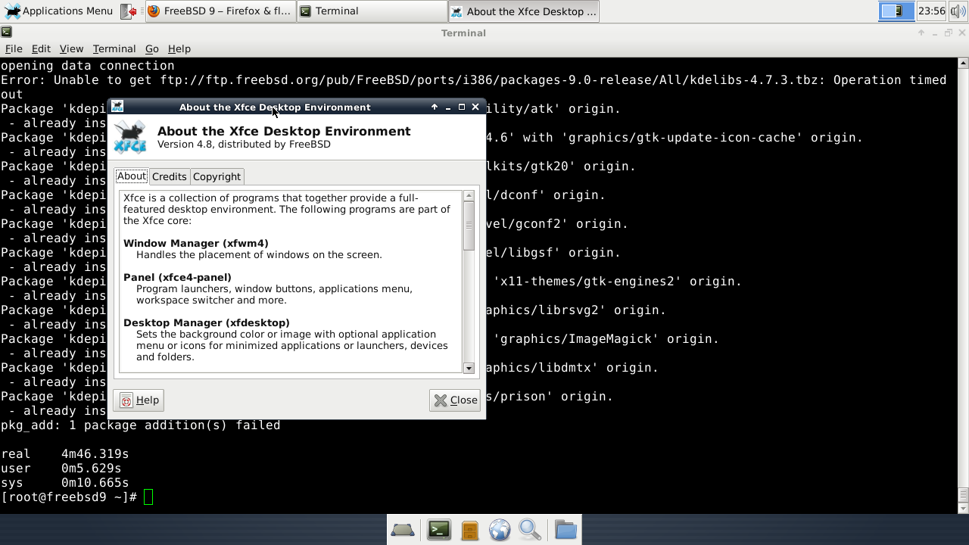Open the file manager cabinet icon in the dock
The image size is (969, 545).
(469, 530)
